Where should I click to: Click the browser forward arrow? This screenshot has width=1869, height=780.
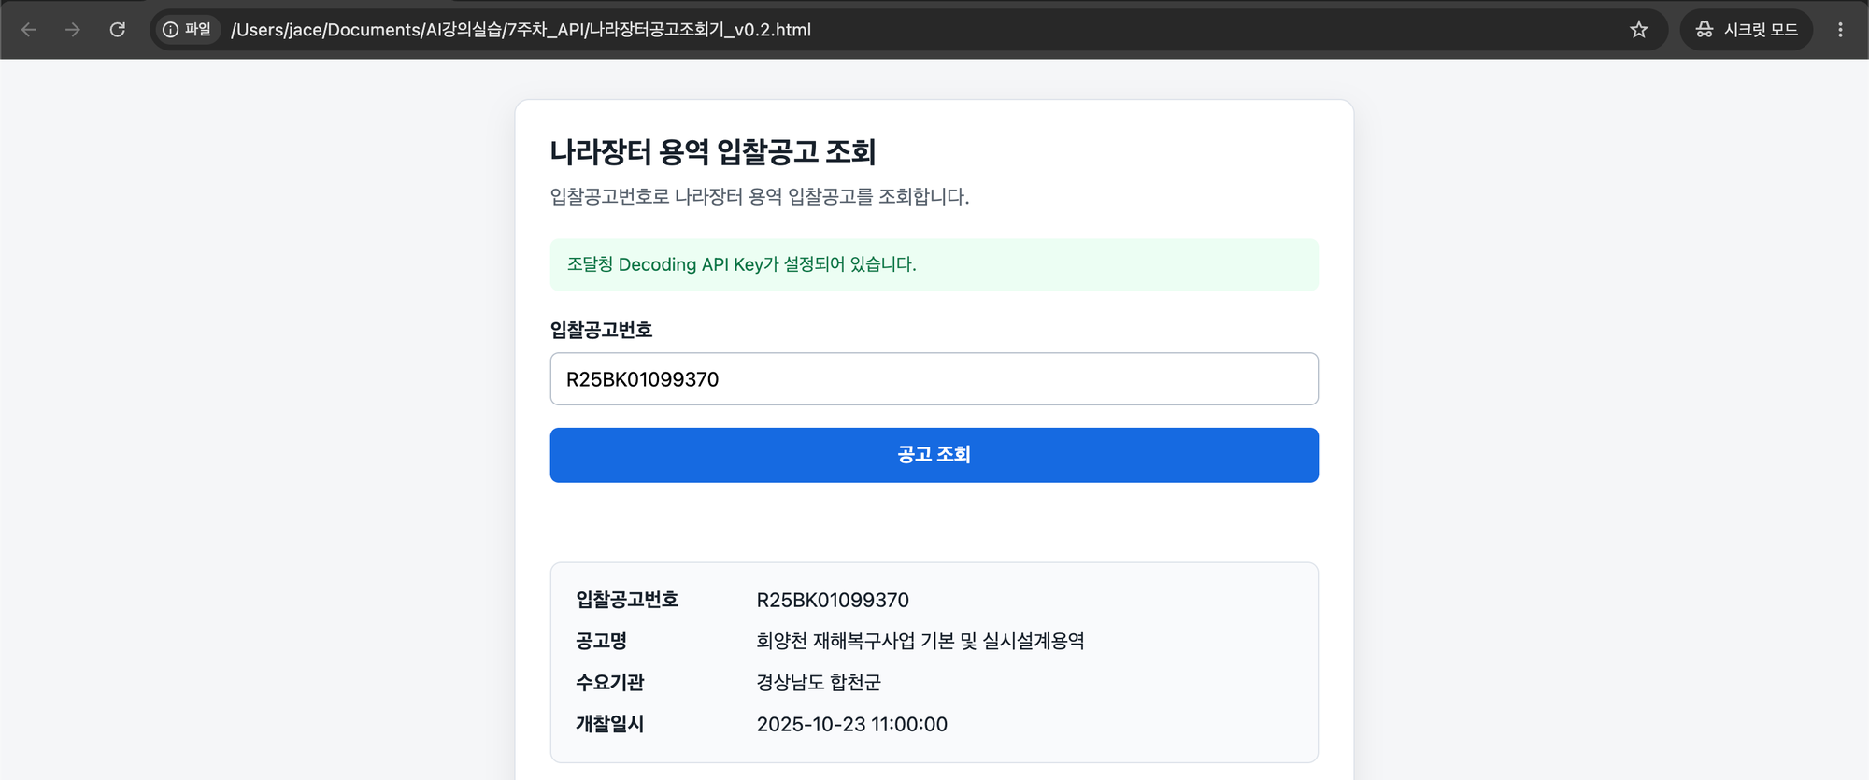coord(73,30)
